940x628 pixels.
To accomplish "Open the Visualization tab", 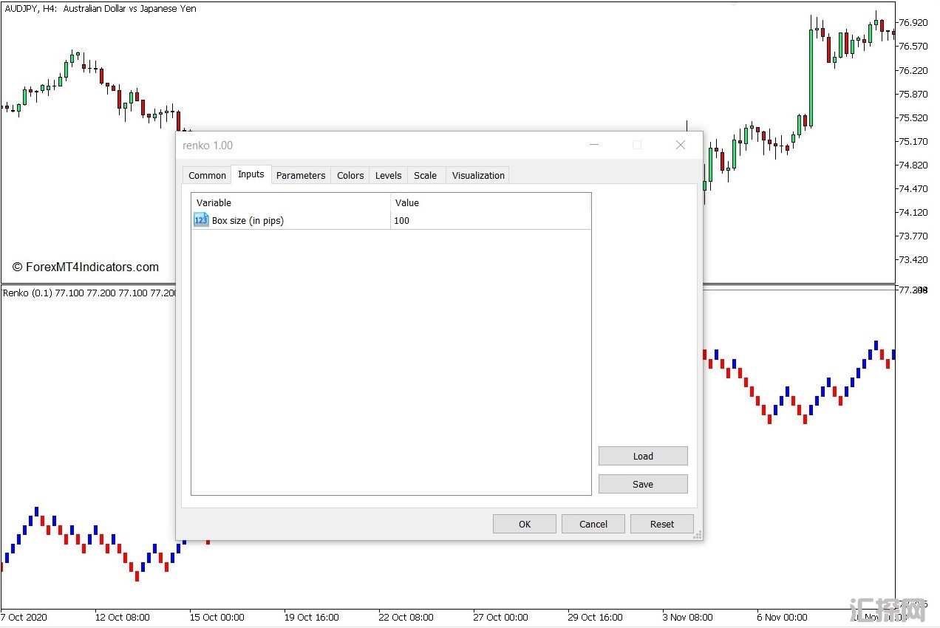I will 478,175.
